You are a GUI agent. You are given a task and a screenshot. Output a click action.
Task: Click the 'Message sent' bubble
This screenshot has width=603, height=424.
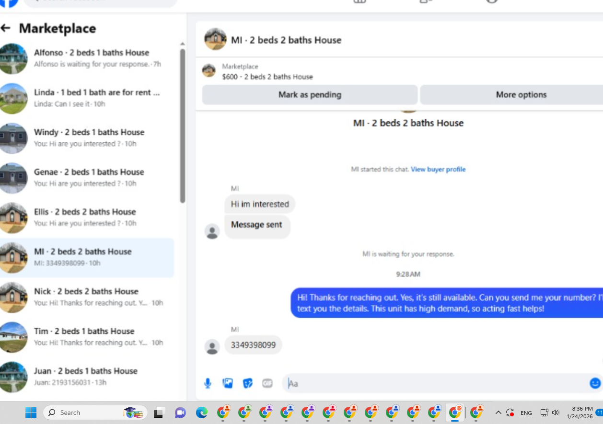tap(257, 226)
